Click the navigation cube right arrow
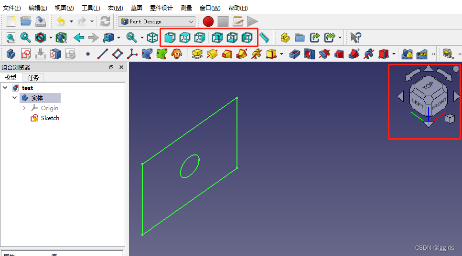Viewport: 462px width, 256px height. (456, 96)
